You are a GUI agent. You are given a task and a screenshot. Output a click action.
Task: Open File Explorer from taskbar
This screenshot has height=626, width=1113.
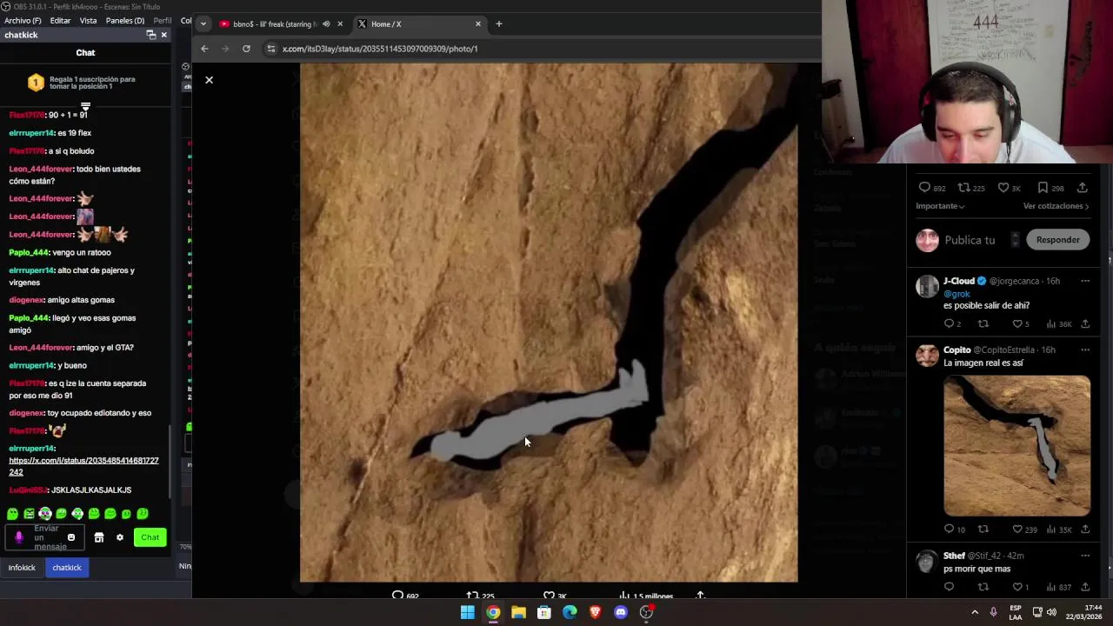pyautogui.click(x=518, y=612)
